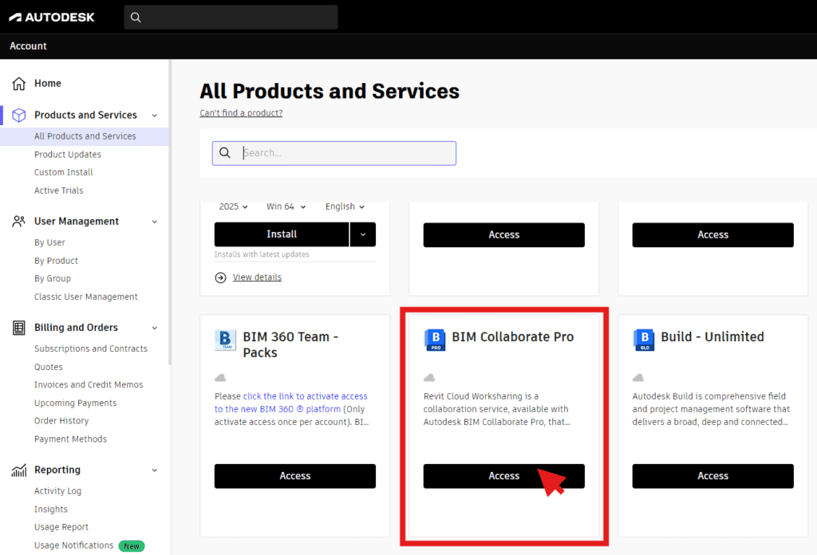Click the Autodesk logo
The width and height of the screenshot is (817, 555).
click(52, 17)
